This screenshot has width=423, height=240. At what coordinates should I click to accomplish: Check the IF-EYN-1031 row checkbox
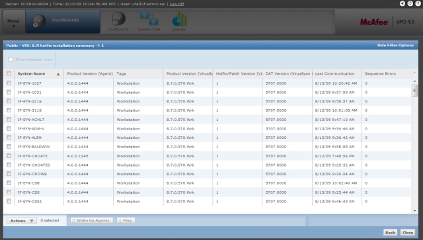pos(9,92)
